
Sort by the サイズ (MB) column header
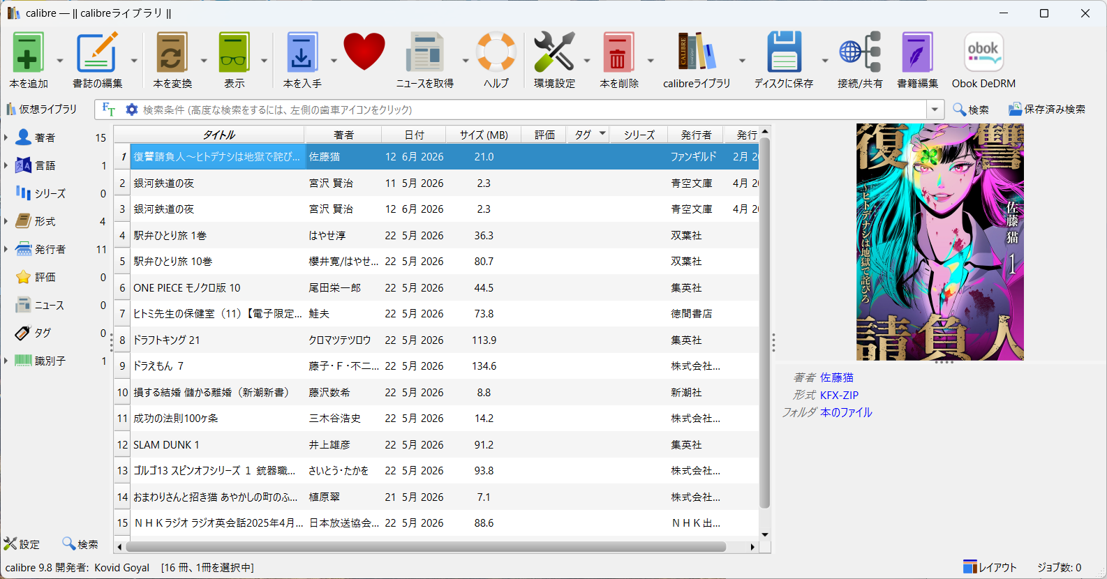point(484,135)
